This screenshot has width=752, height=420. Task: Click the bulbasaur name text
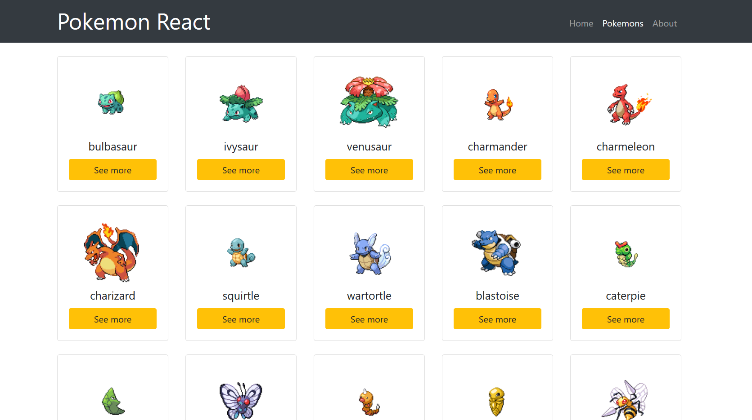pyautogui.click(x=113, y=147)
